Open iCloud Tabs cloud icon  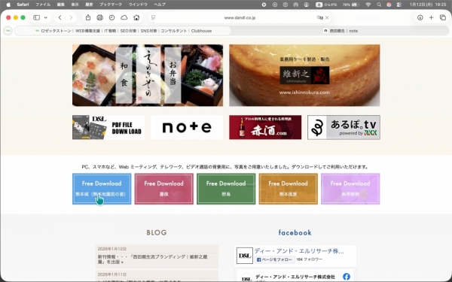[124, 17]
